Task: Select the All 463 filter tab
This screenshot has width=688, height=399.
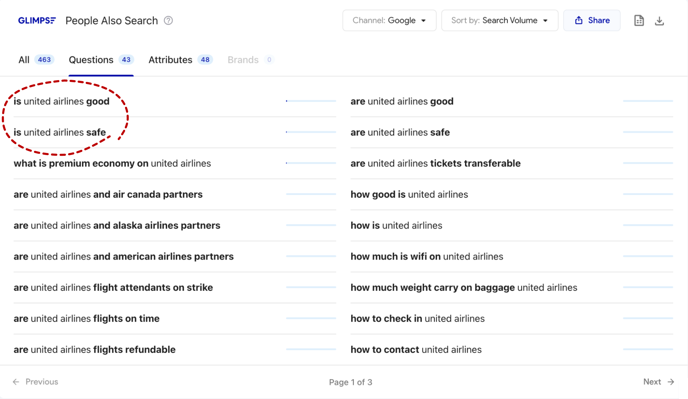Action: coord(35,60)
